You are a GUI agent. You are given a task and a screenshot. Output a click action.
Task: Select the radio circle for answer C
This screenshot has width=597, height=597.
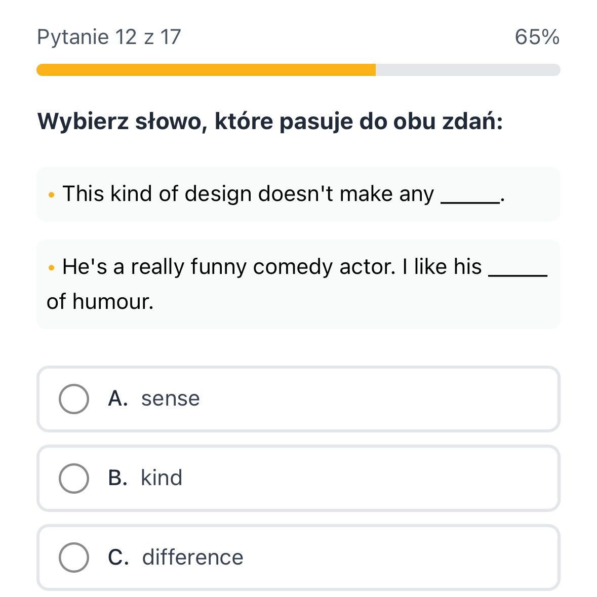pyautogui.click(x=74, y=557)
